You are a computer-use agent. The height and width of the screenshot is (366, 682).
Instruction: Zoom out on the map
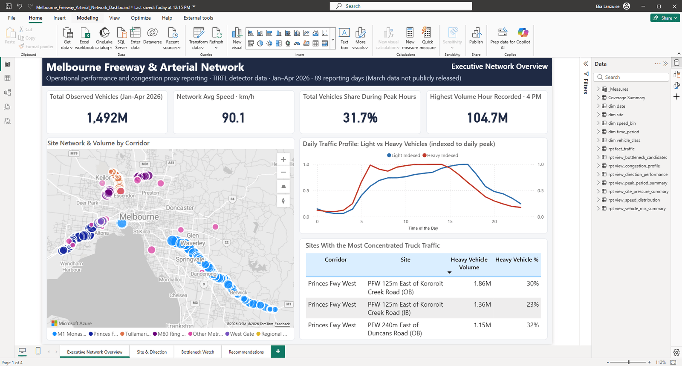(283, 173)
